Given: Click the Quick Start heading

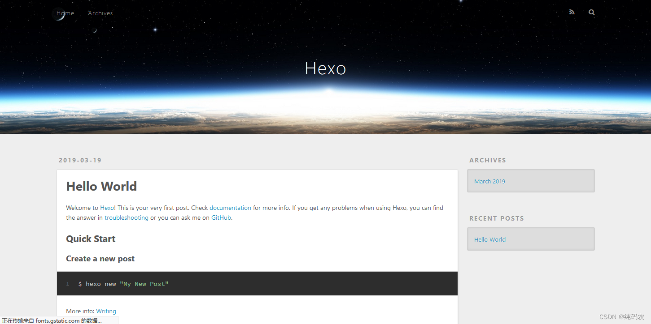Looking at the screenshot, I should click(91, 239).
